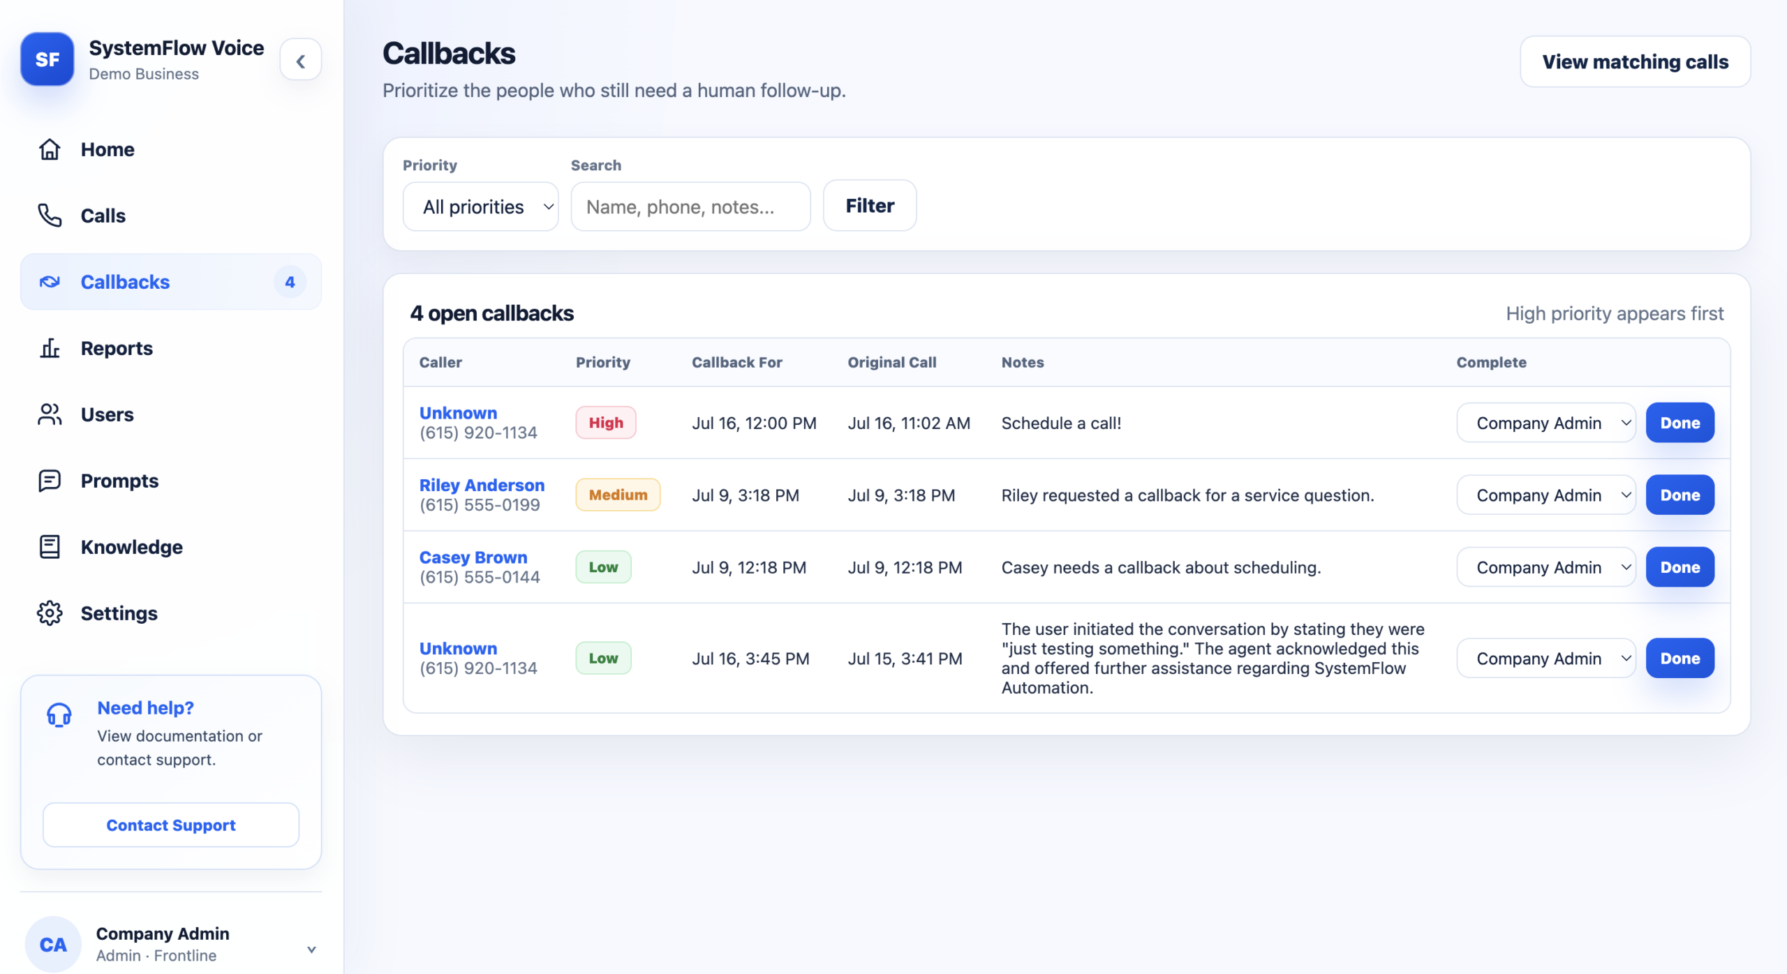The height and width of the screenshot is (974, 1787).
Task: Click phone number (615) 555-0199
Action: pos(480,505)
